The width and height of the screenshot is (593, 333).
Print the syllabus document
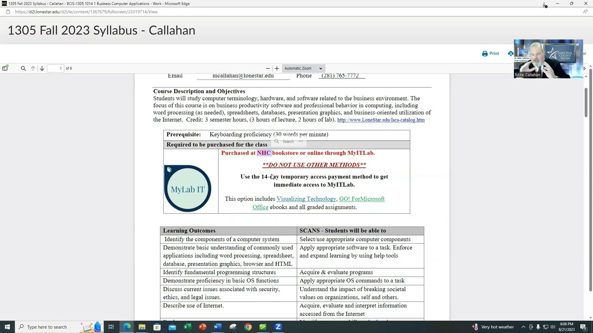(x=491, y=54)
